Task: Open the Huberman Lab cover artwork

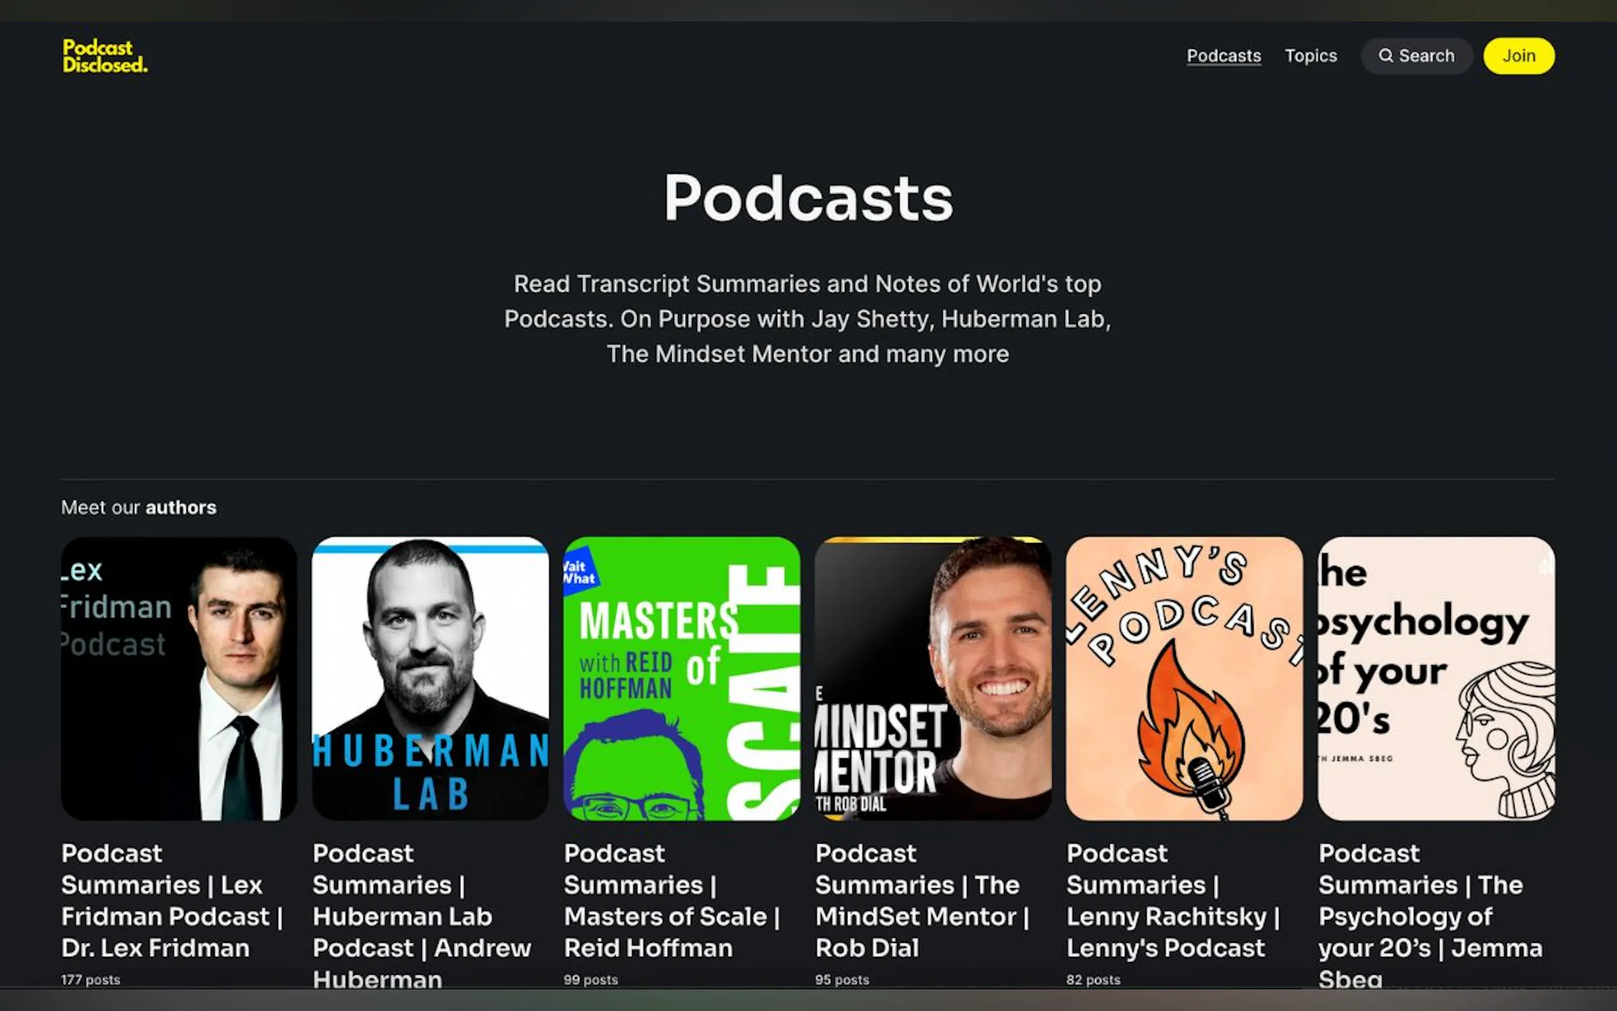Action: point(430,678)
